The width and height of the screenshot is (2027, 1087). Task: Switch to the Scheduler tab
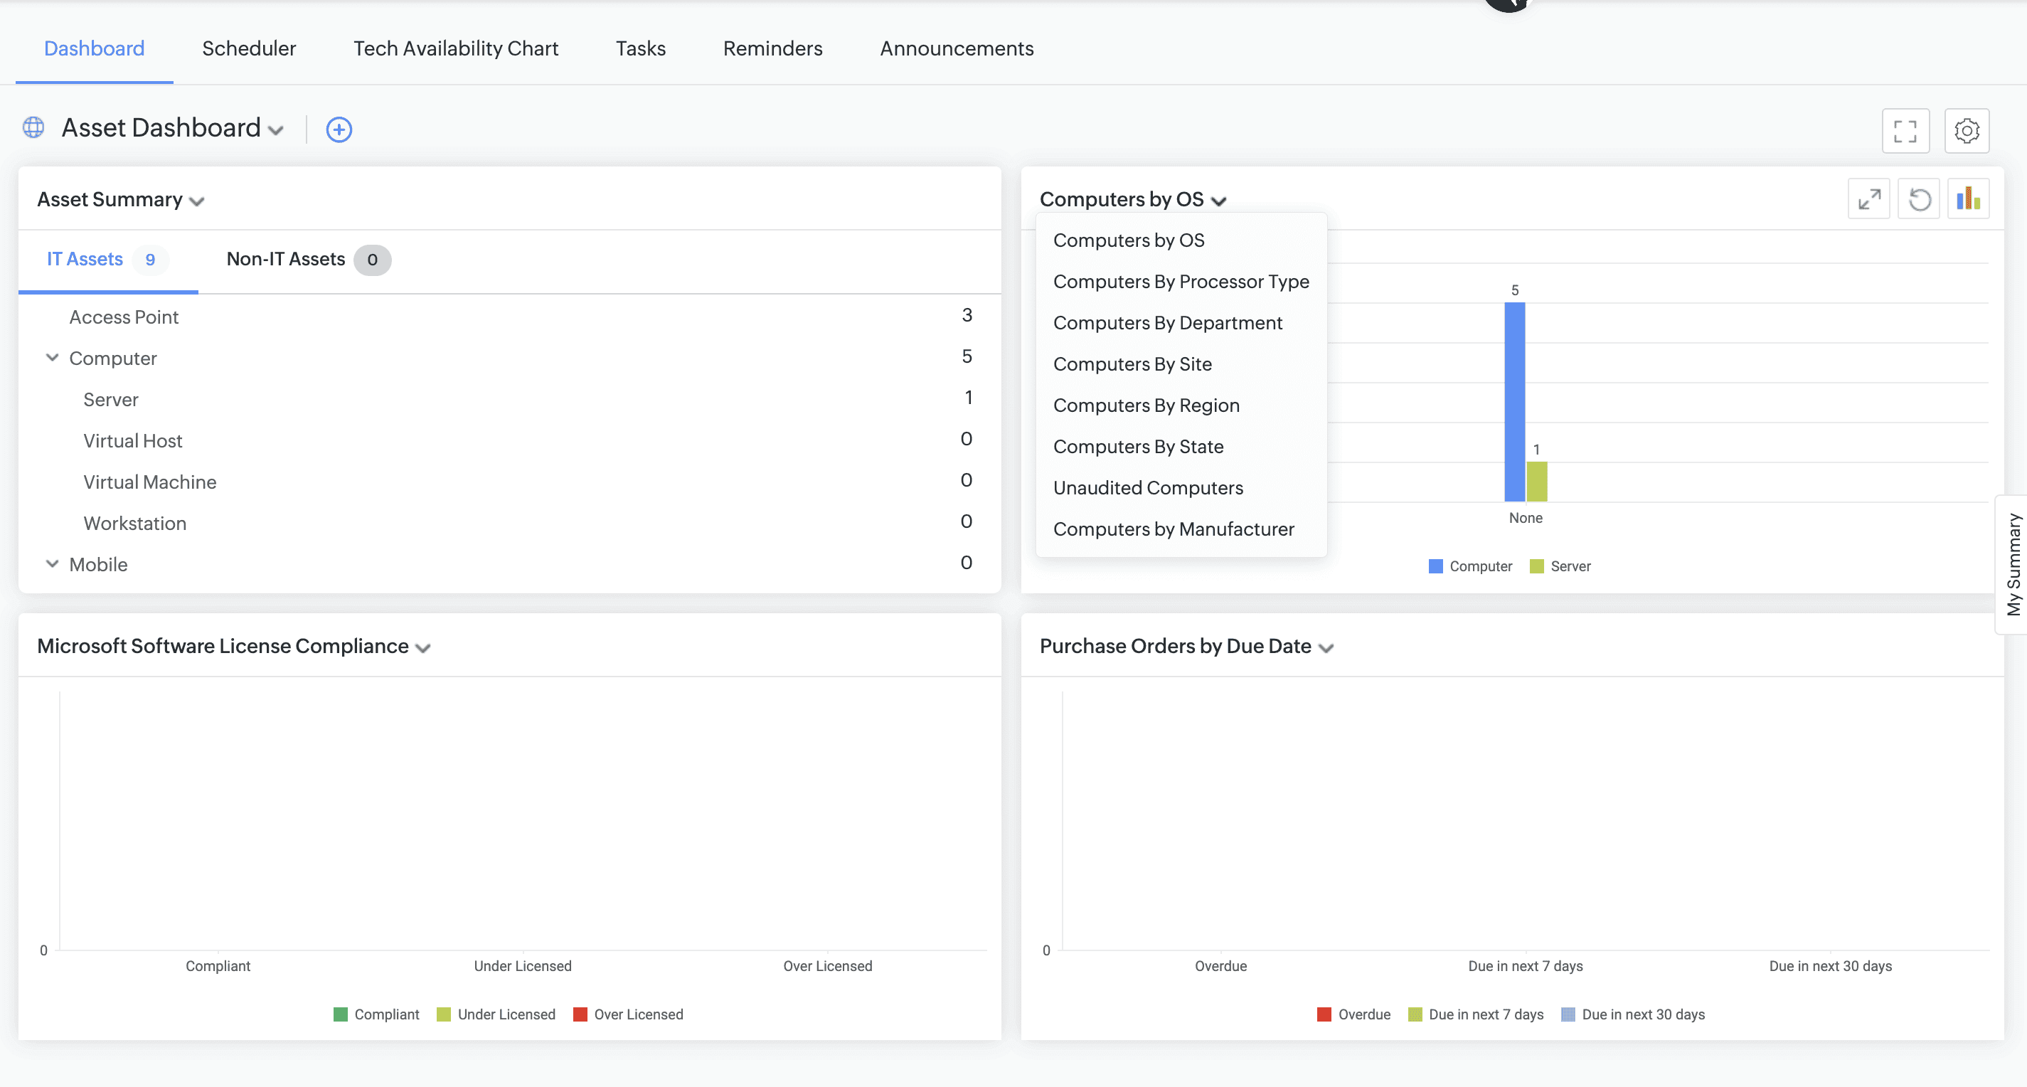[249, 49]
